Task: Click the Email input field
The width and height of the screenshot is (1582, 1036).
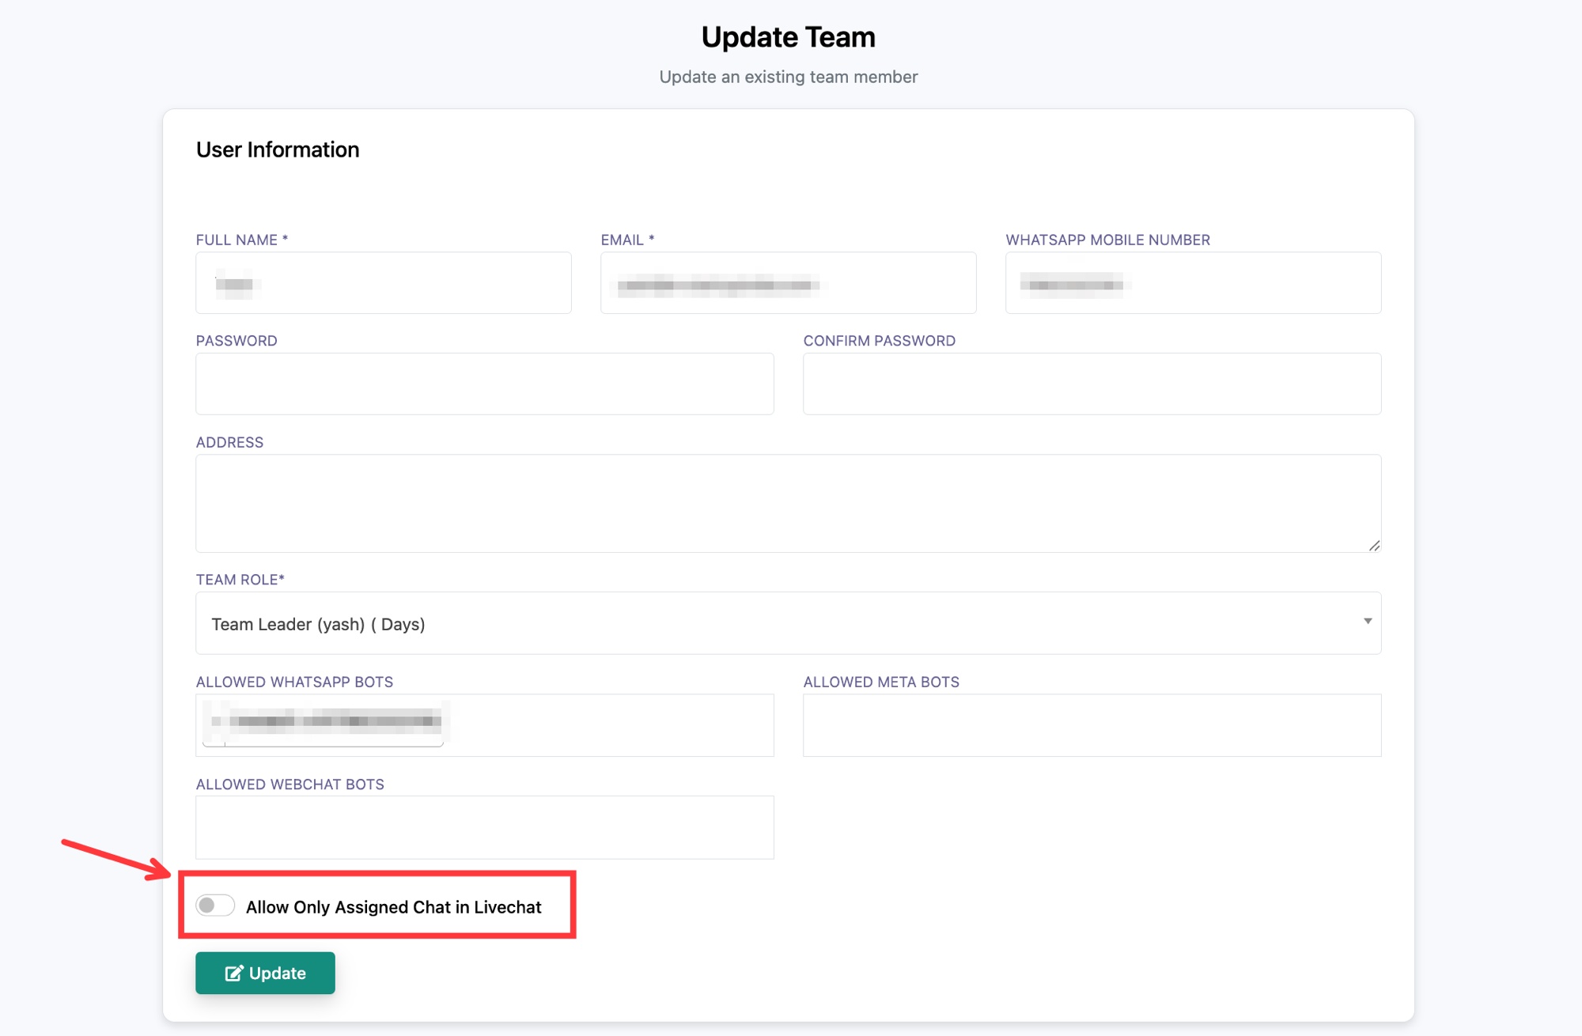Action: coord(788,283)
